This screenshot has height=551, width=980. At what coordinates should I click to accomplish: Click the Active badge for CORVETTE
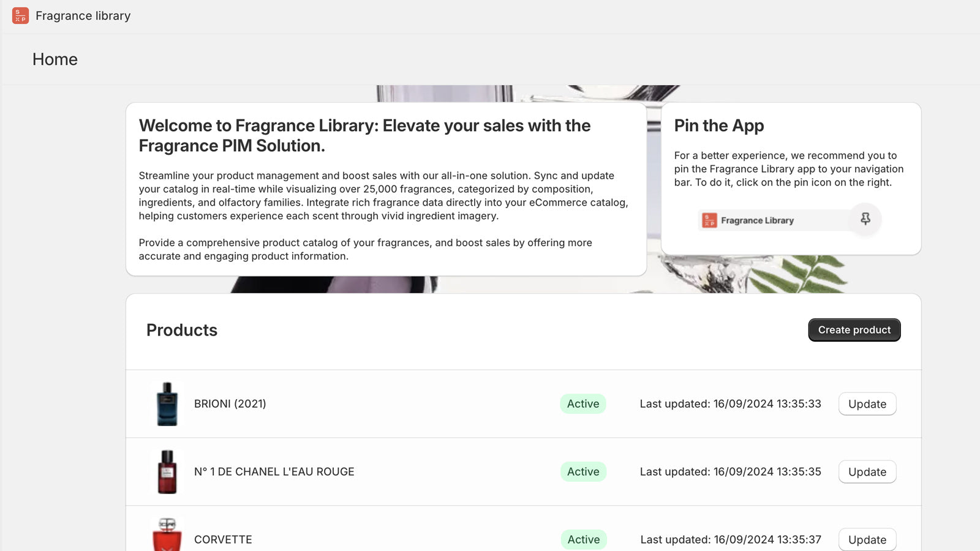584,539
